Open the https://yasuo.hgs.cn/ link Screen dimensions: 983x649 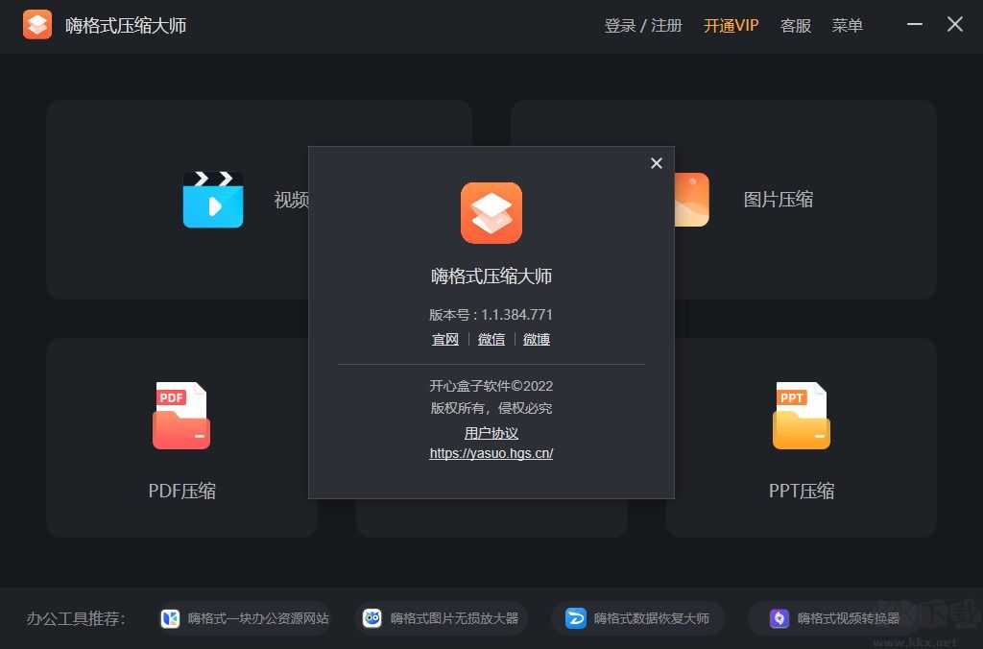[x=491, y=453]
